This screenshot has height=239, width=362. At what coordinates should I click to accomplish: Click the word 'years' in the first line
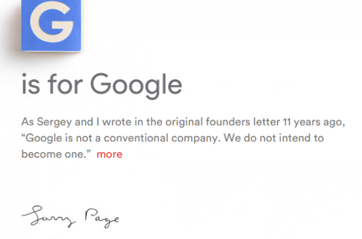click(x=307, y=123)
